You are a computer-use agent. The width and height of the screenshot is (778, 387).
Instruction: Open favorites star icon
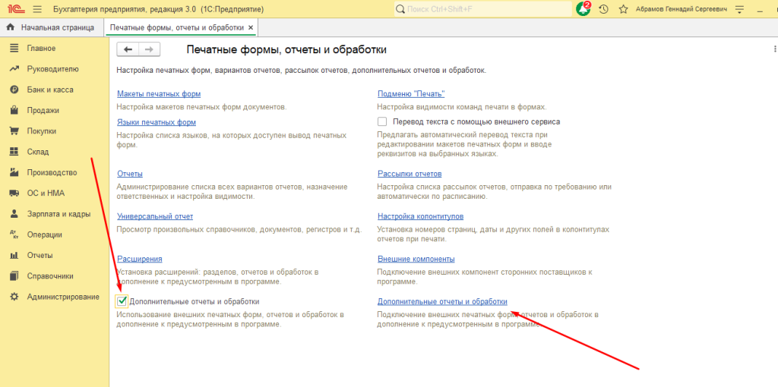[623, 9]
